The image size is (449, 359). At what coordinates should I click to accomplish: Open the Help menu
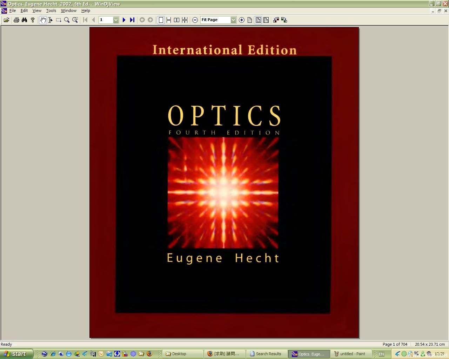86,11
